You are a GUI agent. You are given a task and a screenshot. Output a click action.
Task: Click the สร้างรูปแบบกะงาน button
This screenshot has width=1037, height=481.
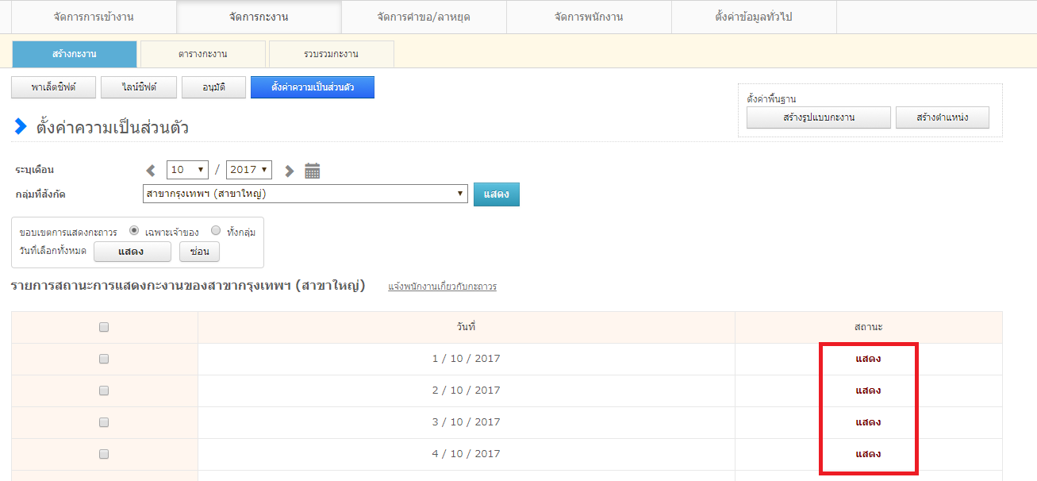(818, 117)
